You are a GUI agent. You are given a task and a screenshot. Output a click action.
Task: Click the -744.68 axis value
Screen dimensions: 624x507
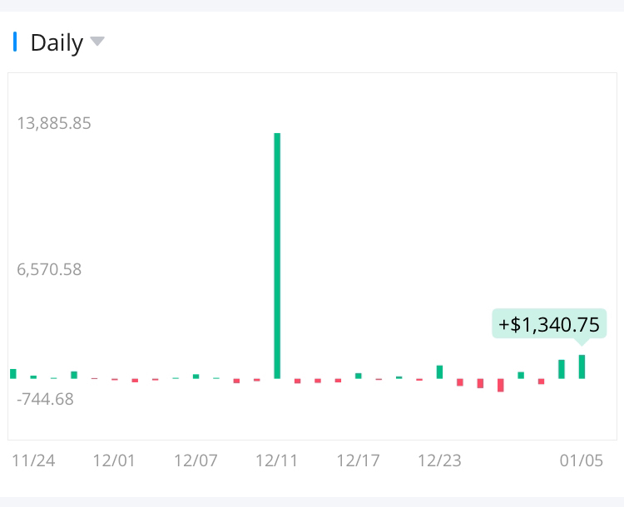[45, 399]
